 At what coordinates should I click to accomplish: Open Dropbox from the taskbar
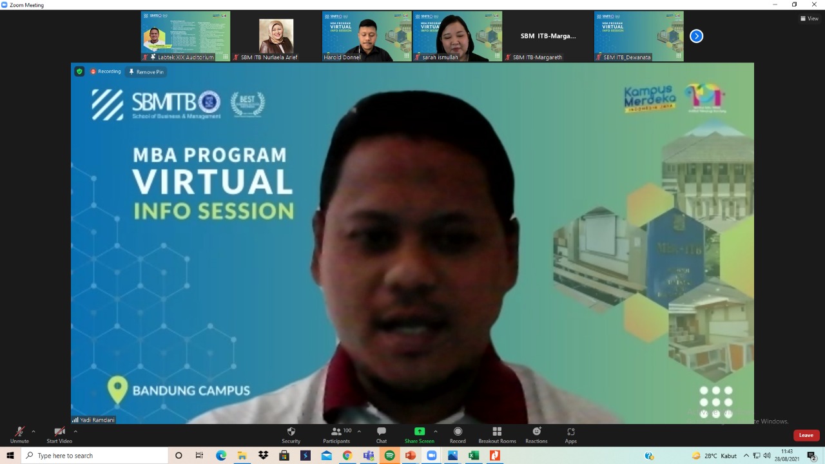[263, 456]
